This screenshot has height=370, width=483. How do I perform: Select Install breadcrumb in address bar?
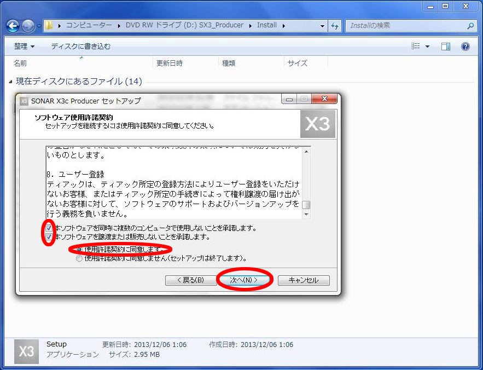tap(267, 25)
